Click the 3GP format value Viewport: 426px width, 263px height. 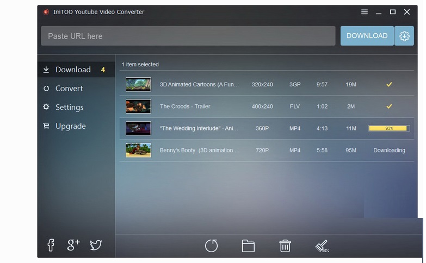295,84
